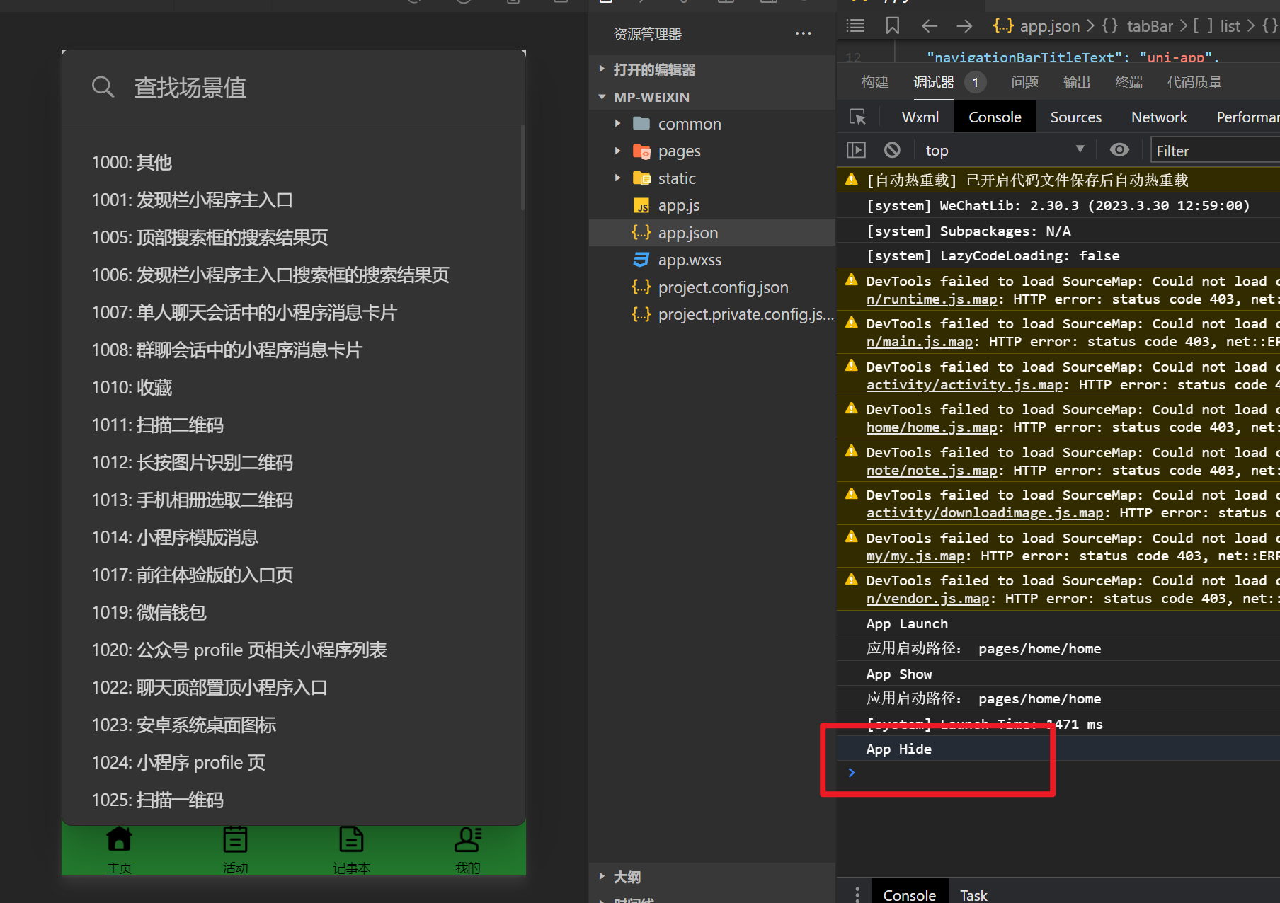The image size is (1280, 903).
Task: Click the project.config.json file icon
Action: coord(641,287)
